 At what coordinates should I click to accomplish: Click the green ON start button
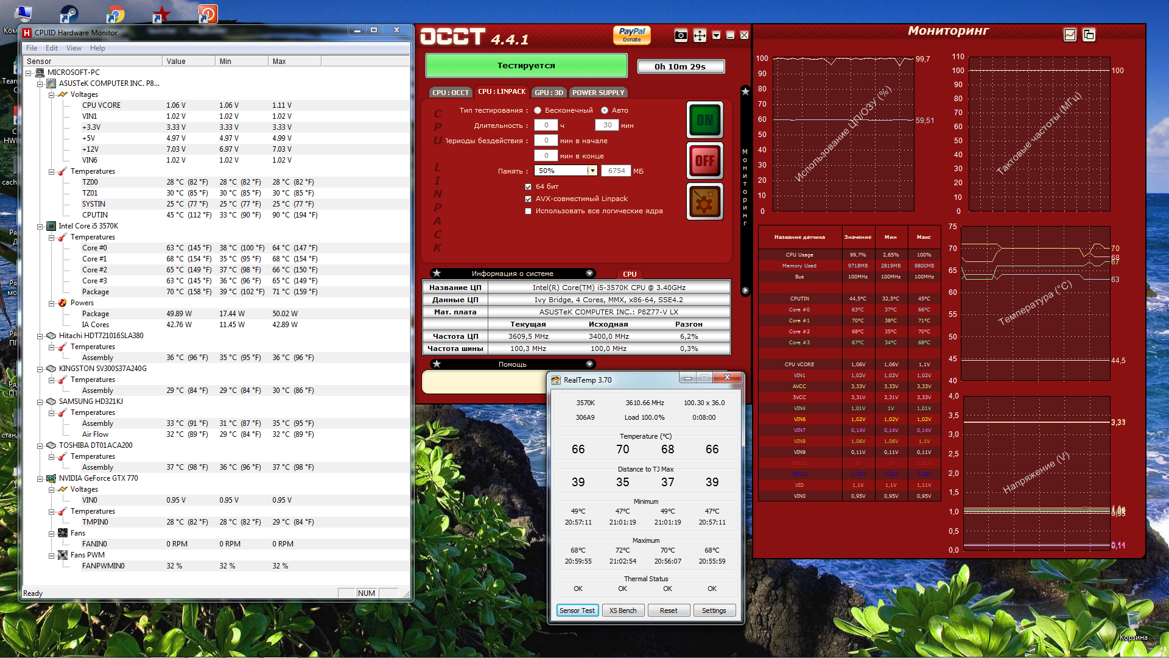click(704, 120)
